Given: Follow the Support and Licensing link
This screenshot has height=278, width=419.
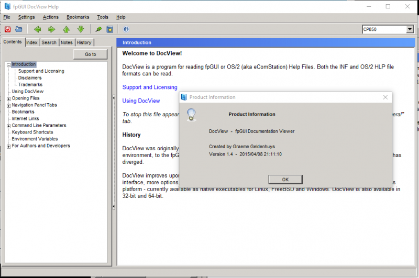Looking at the screenshot, I should tap(150, 87).
